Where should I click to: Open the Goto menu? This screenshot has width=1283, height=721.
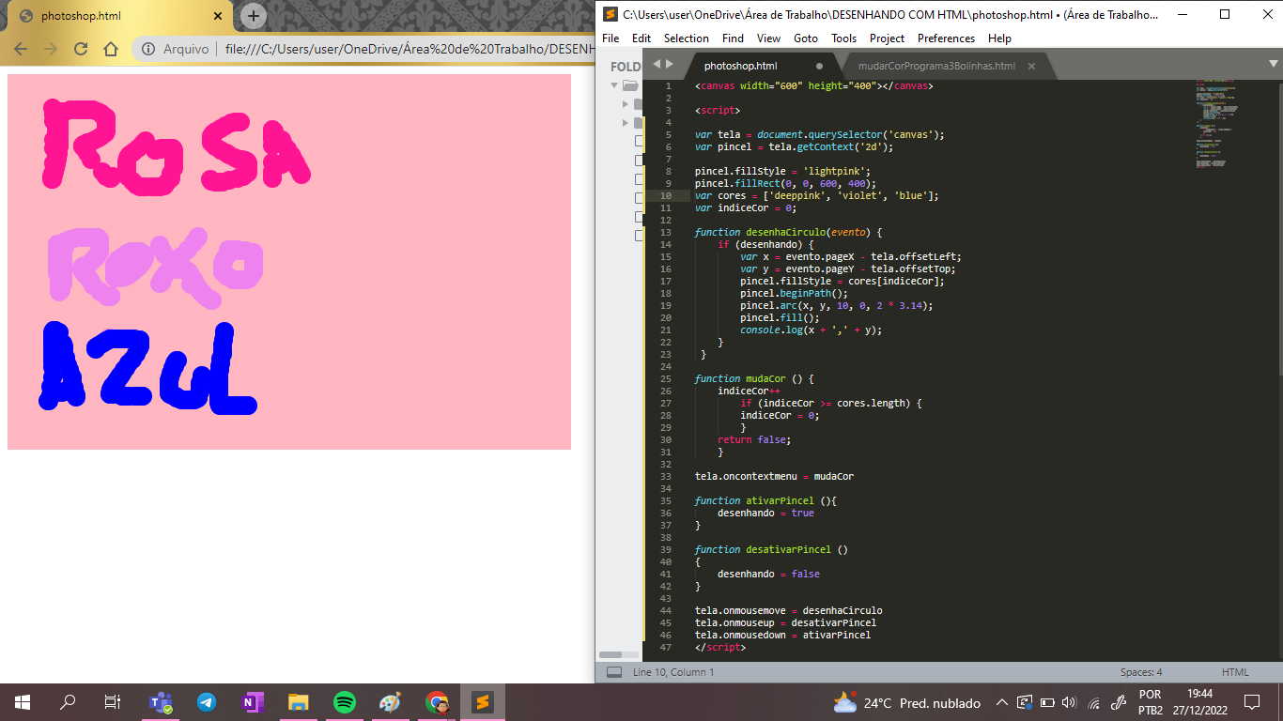point(806,38)
